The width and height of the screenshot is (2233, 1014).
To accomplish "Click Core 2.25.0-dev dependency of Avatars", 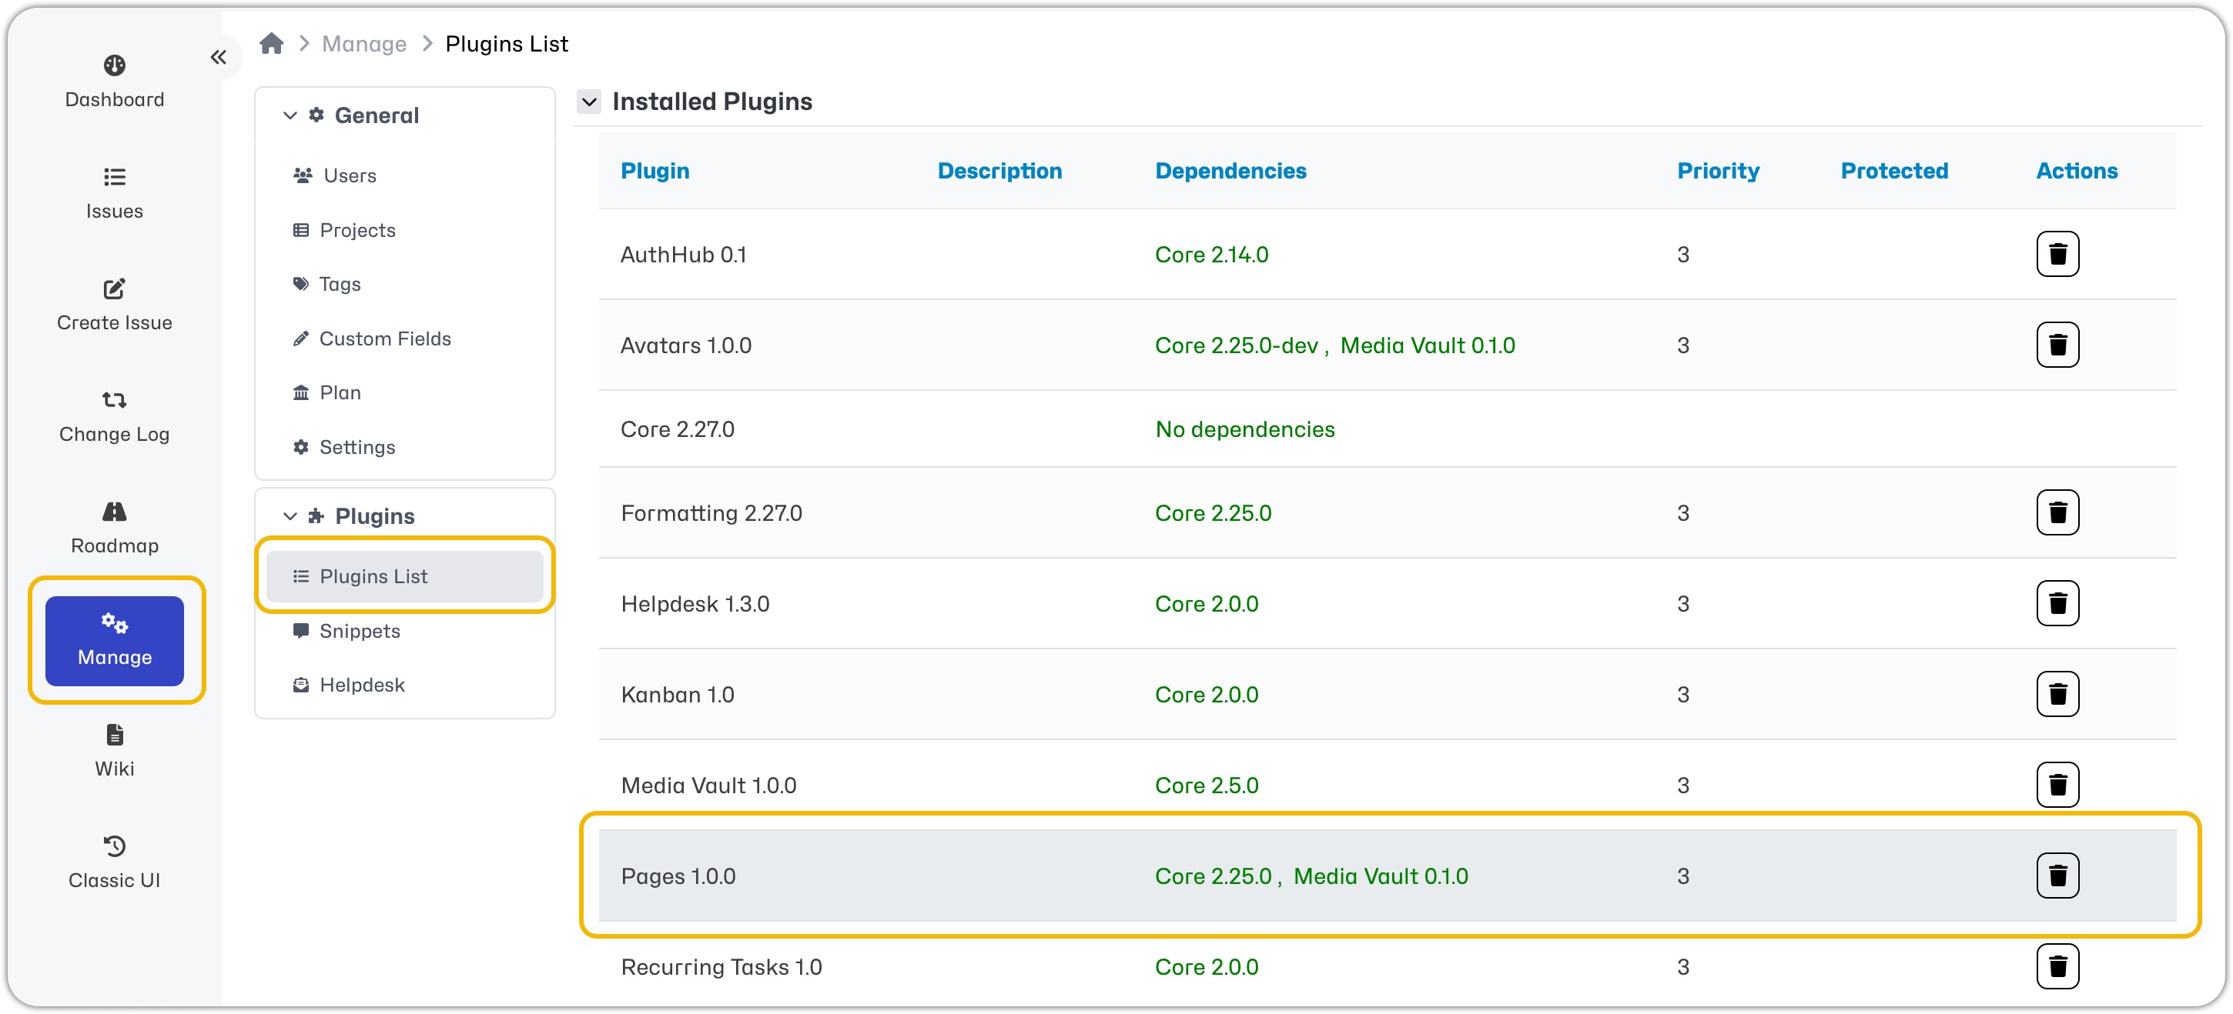I will tap(1236, 345).
